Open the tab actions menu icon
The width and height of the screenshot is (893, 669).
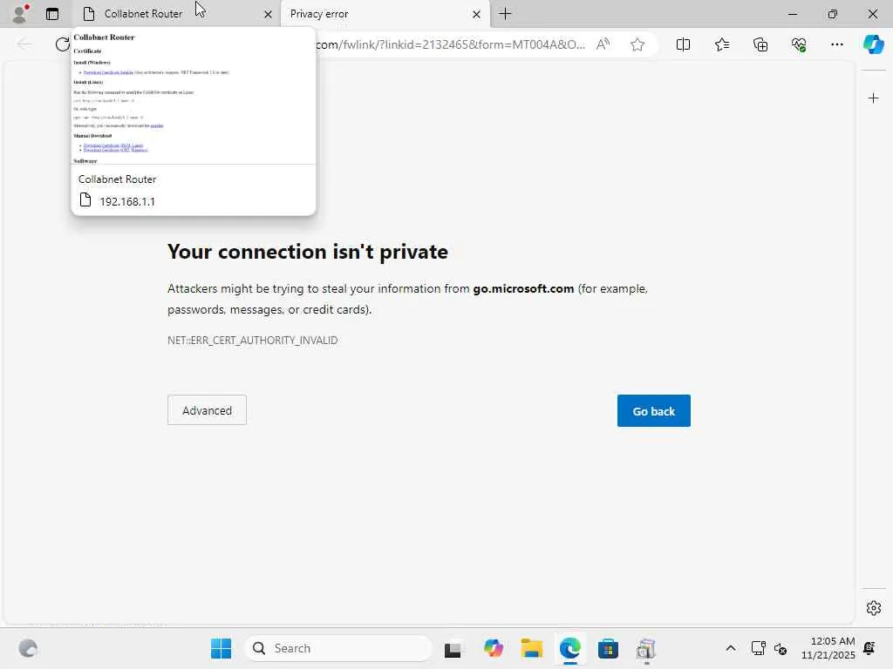pos(52,14)
